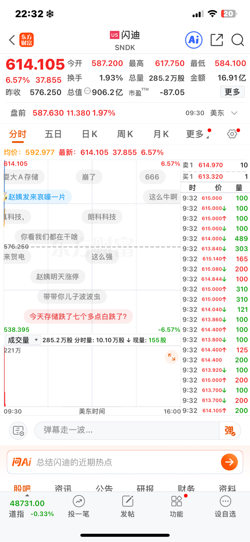Switch to the 日K tab
Screen dimensions: 250x542
(90, 134)
